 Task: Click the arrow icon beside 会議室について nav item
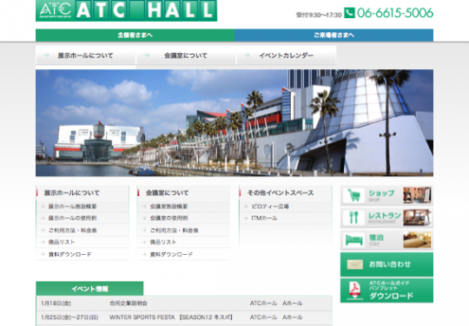click(146, 55)
